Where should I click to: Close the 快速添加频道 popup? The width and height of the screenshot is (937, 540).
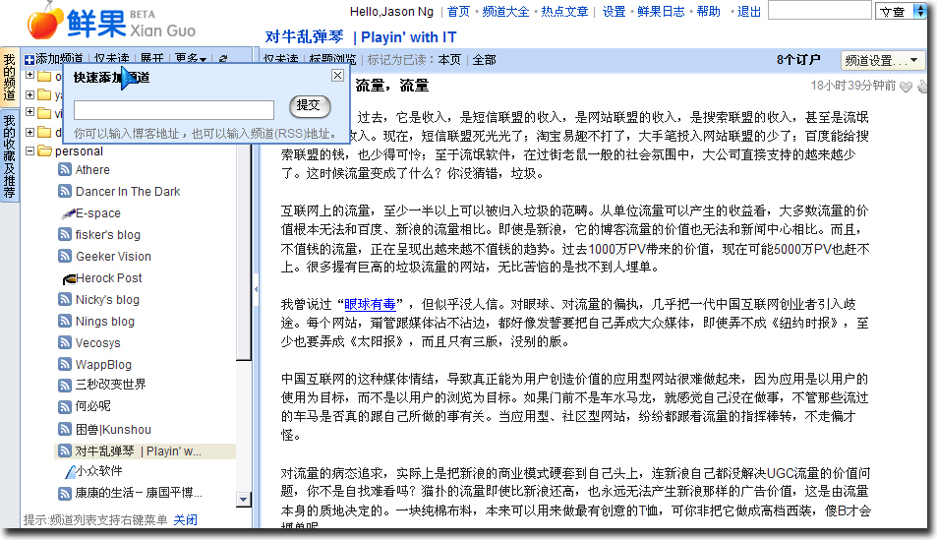point(337,76)
